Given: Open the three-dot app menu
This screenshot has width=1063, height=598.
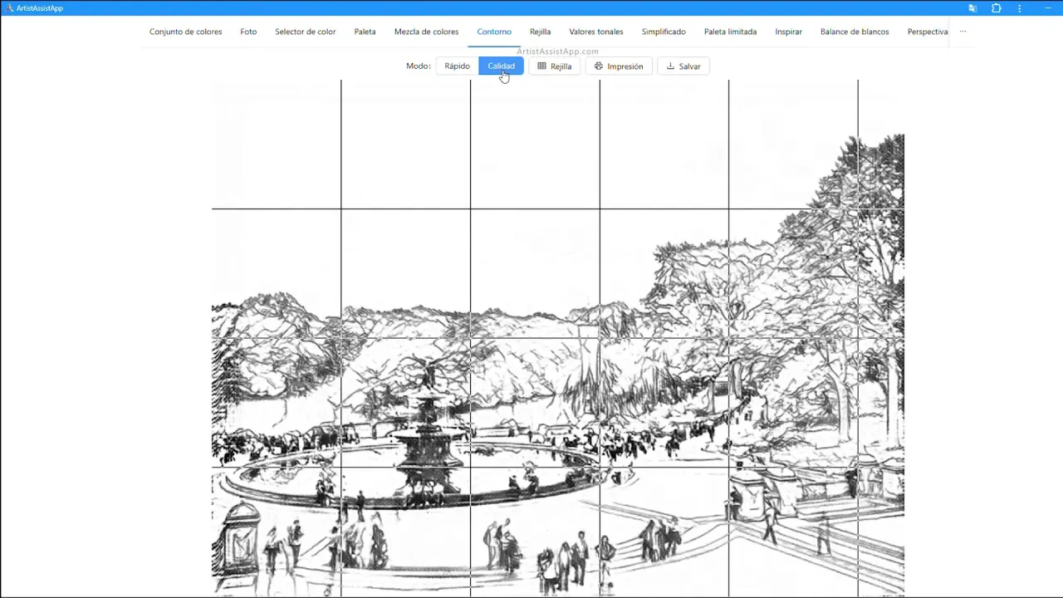Looking at the screenshot, I should tap(1020, 8).
